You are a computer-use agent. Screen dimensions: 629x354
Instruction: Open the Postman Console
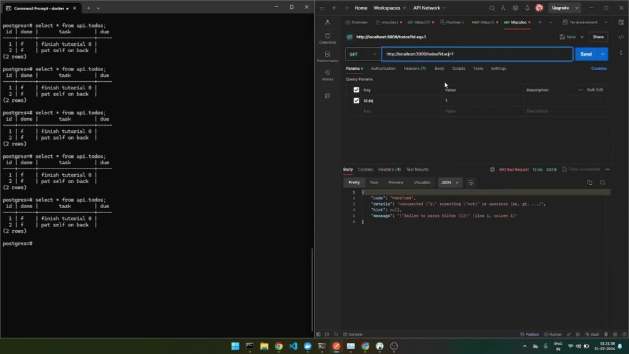point(353,335)
